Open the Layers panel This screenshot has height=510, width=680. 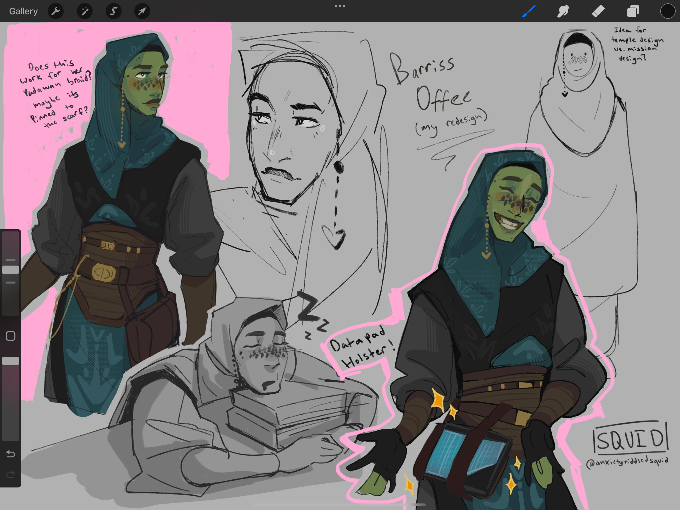click(x=633, y=11)
